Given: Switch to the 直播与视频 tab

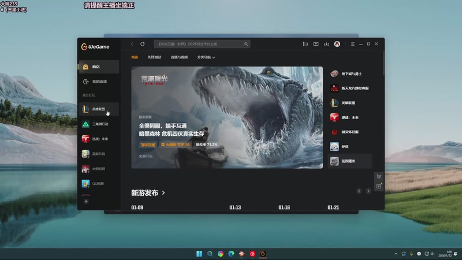Looking at the screenshot, I should (179, 57).
